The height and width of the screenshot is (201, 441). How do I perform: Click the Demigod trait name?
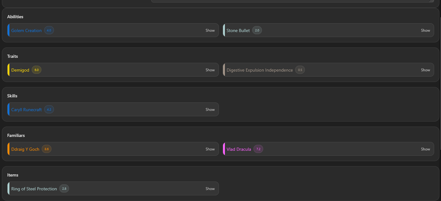point(20,70)
